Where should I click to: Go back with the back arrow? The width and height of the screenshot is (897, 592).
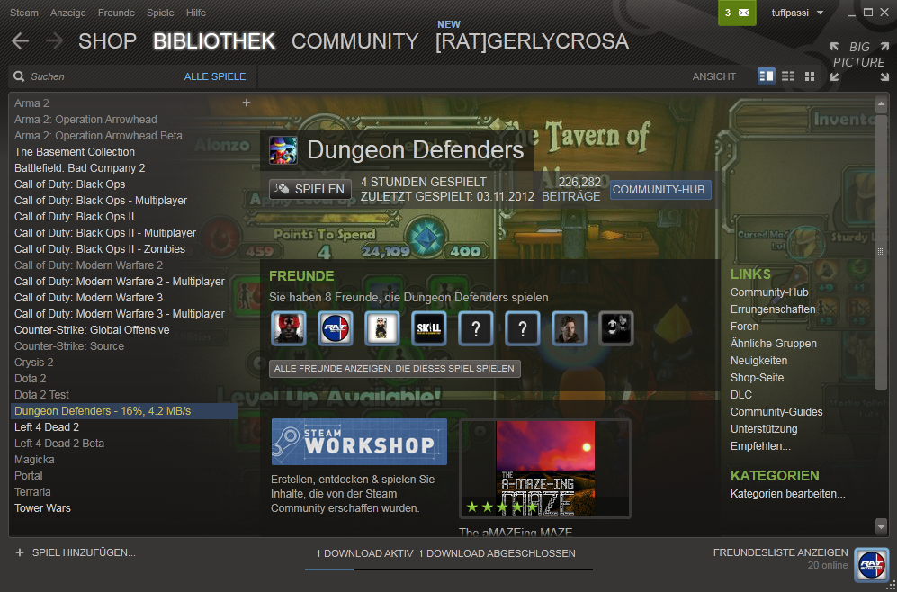click(20, 41)
